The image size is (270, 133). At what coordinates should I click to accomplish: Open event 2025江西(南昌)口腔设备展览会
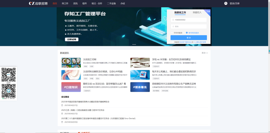click(x=83, y=110)
